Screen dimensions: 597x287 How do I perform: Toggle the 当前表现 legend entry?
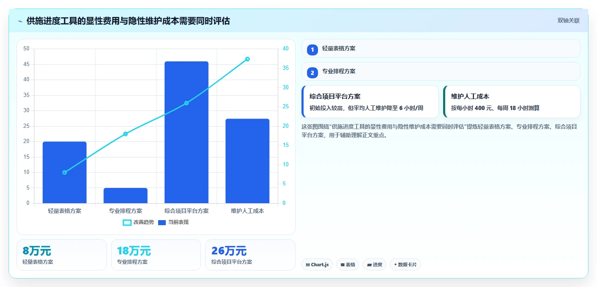pyautogui.click(x=173, y=222)
